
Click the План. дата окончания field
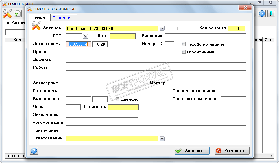pyautogui.click(x=233, y=99)
